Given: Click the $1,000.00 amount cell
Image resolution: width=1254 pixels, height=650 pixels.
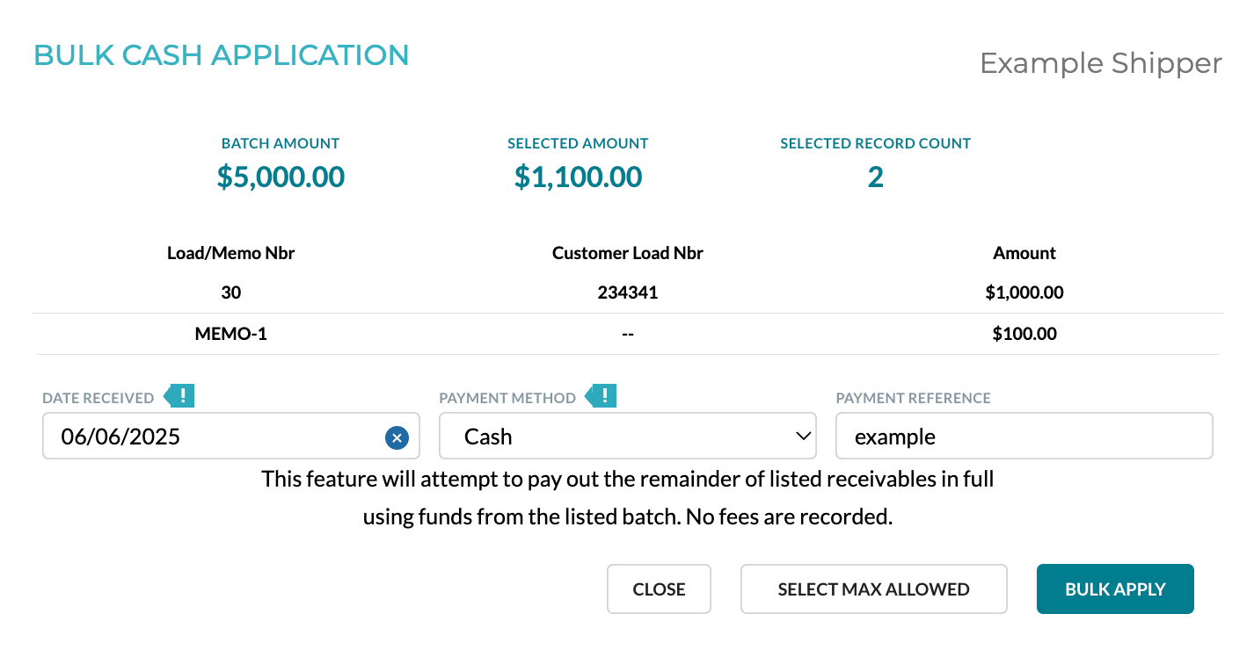Looking at the screenshot, I should click(1024, 292).
